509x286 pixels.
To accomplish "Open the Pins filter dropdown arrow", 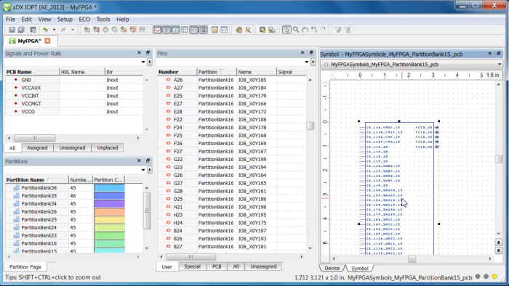I will coord(306,62).
